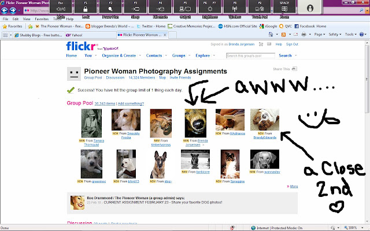Screen dimensions: 370x231
Task: Click the Search this group's pool field
Action: (250, 55)
